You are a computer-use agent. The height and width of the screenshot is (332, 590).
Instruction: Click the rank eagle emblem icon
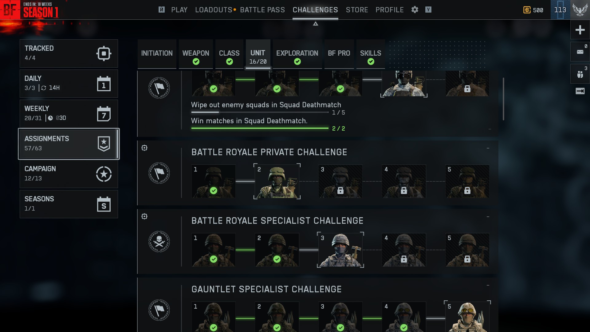point(580,10)
